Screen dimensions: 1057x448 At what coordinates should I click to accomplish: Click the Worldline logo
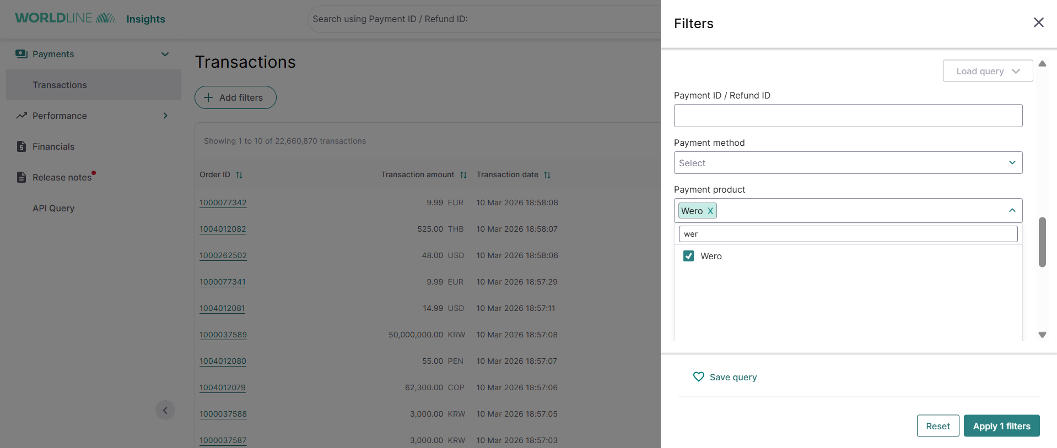point(66,18)
